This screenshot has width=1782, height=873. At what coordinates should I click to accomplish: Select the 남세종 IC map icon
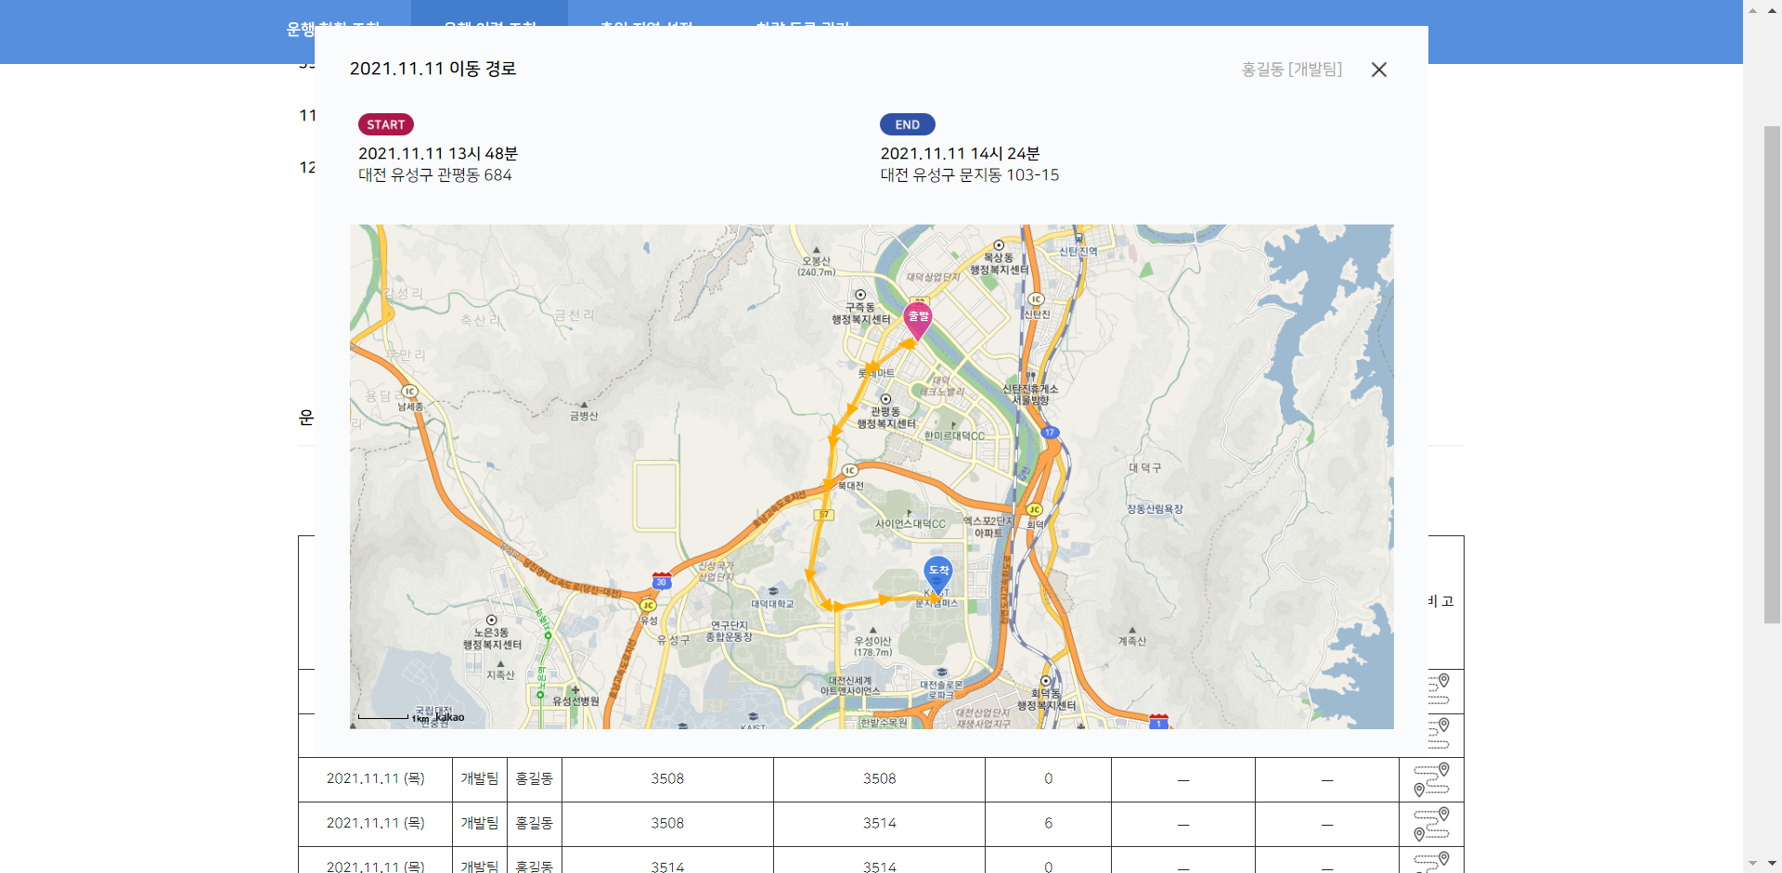click(x=409, y=392)
